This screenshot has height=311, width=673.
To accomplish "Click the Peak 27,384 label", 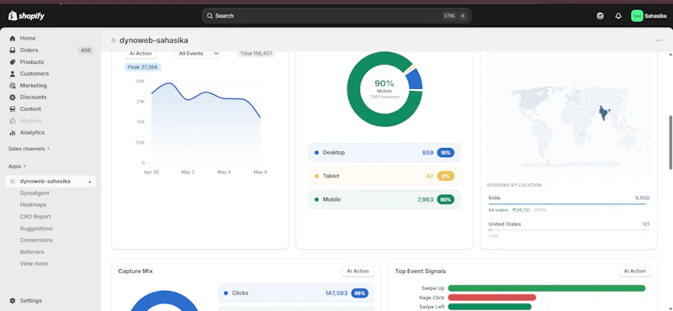I will pos(142,67).
